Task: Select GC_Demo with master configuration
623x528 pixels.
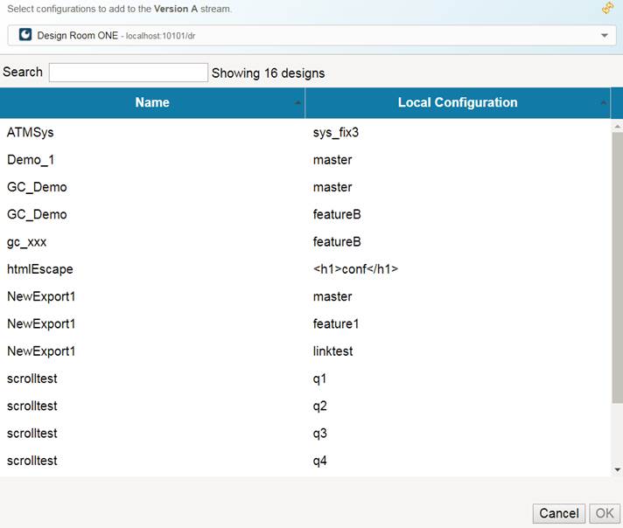Action: (37, 187)
